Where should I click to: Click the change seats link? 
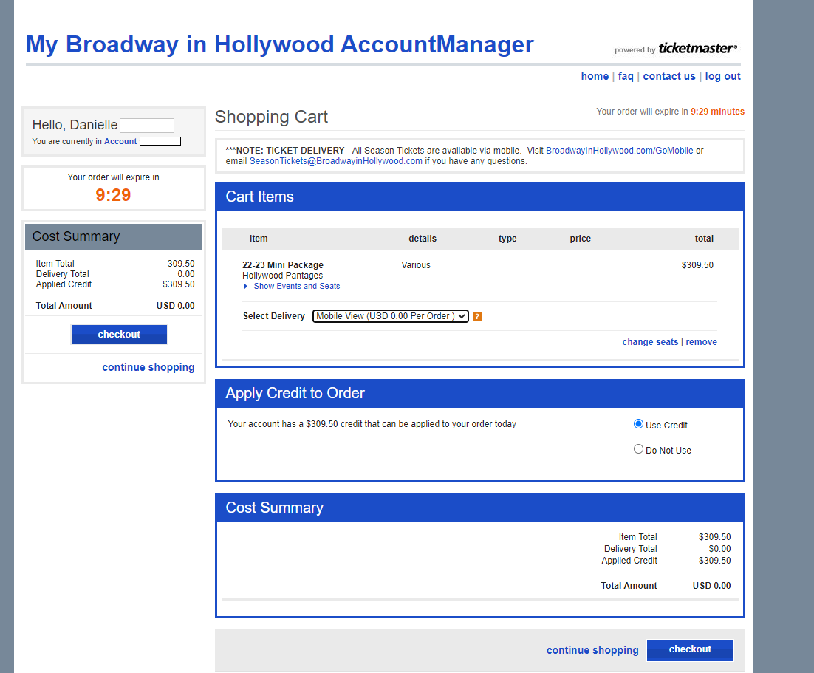[x=650, y=342]
